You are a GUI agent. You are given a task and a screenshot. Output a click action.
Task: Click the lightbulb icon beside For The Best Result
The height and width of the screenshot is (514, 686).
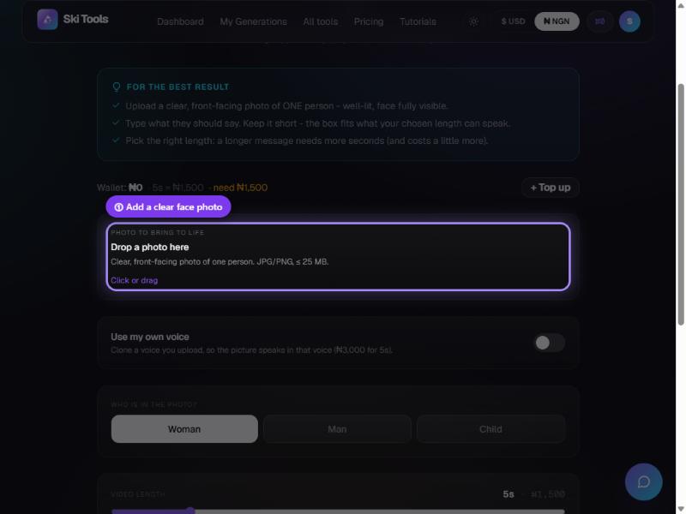click(117, 87)
